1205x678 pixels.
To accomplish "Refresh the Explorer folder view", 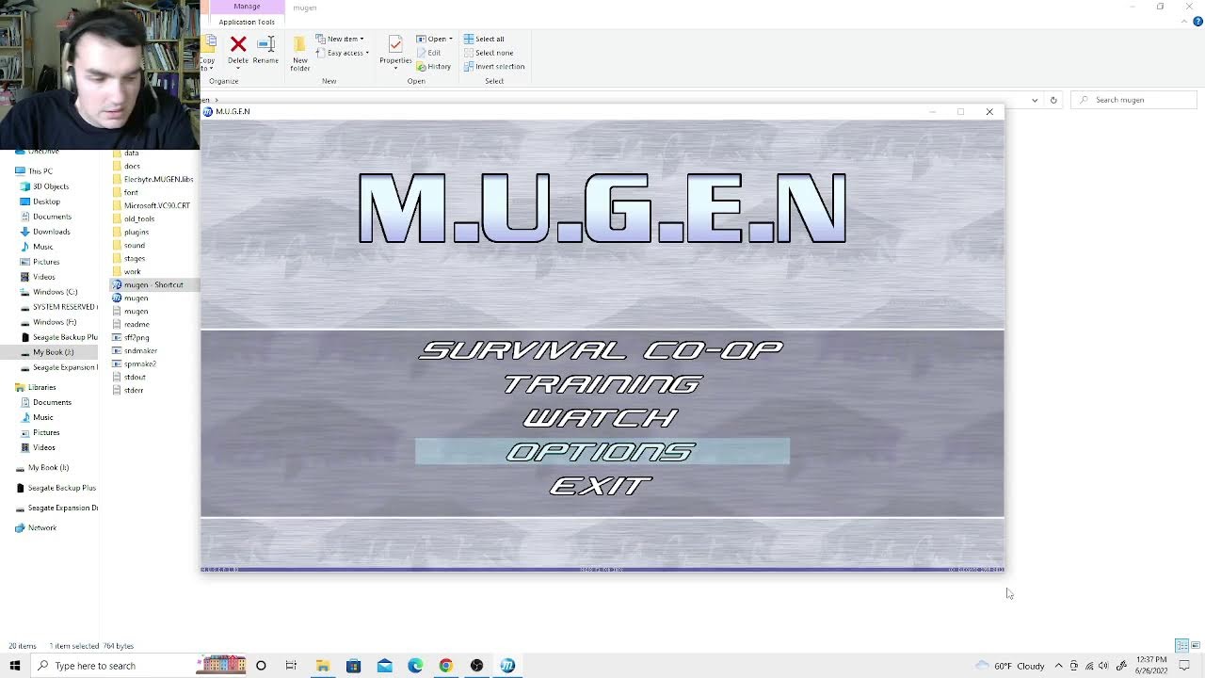I will point(1053,100).
